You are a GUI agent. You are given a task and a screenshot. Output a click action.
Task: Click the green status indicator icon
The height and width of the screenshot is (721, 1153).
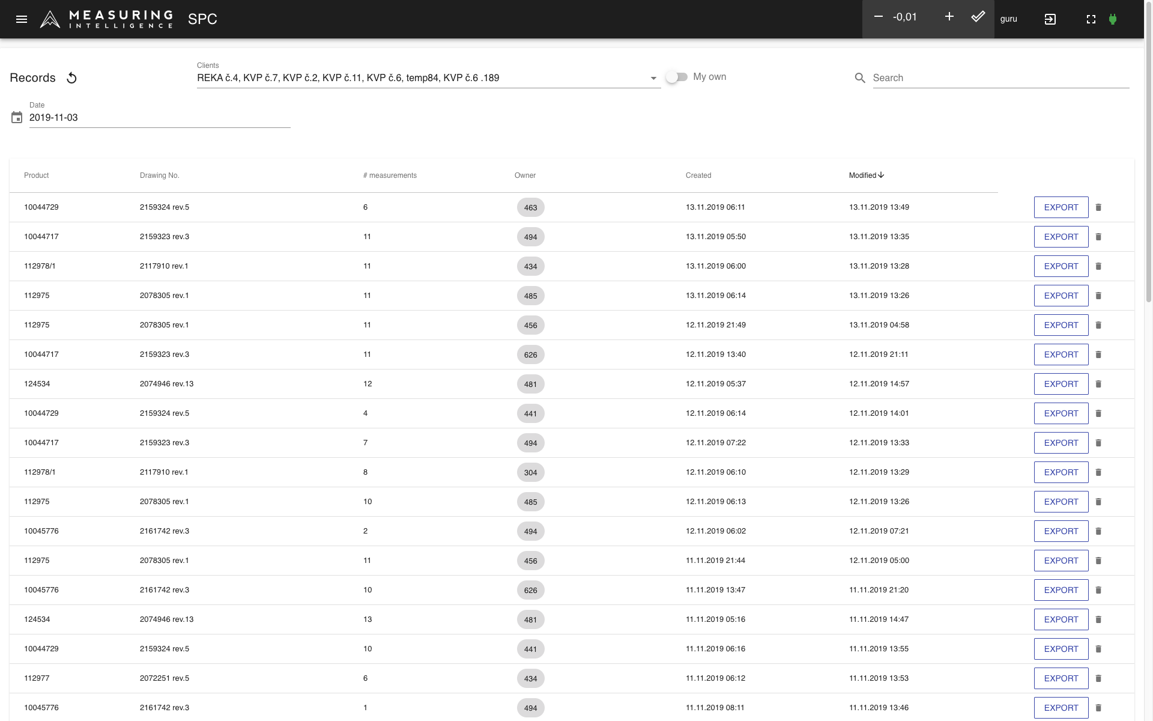point(1113,18)
